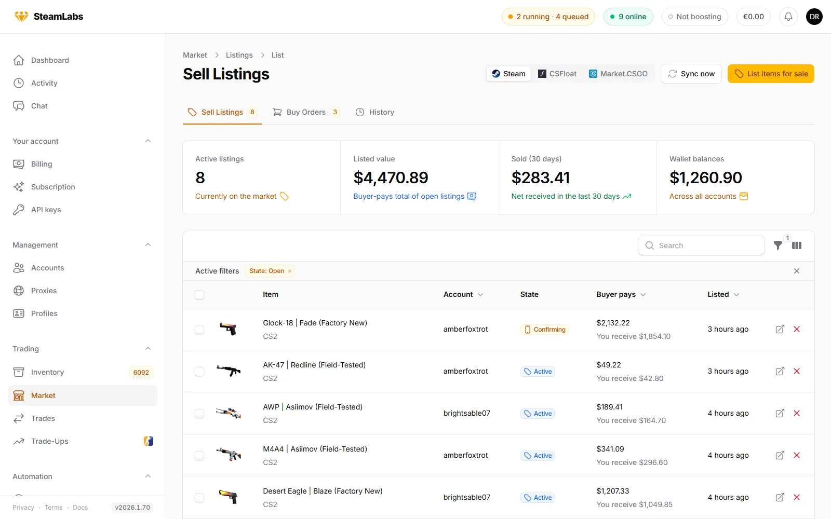Open Trade-Ups page
The image size is (831, 519).
(x=83, y=441)
